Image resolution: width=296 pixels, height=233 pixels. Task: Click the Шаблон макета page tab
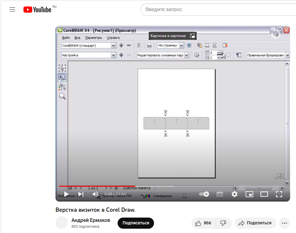pyautogui.click(x=136, y=188)
